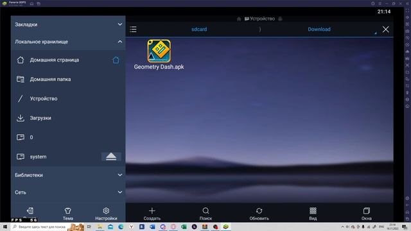This screenshot has width=411, height=231.
Task: Click Обновить to refresh folder
Action: (x=259, y=214)
